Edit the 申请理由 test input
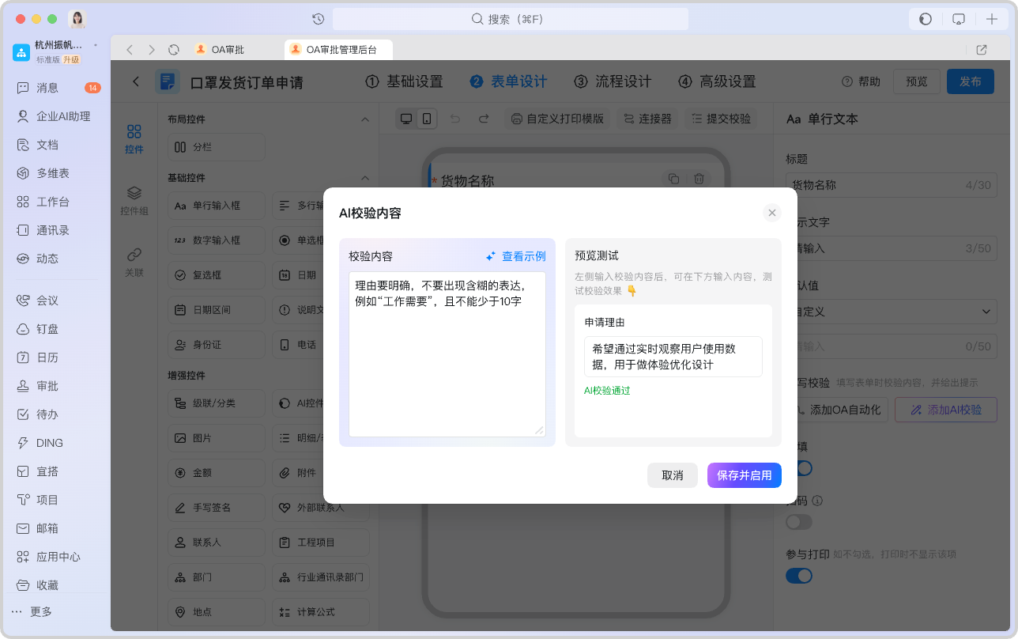The width and height of the screenshot is (1018, 639). [673, 357]
